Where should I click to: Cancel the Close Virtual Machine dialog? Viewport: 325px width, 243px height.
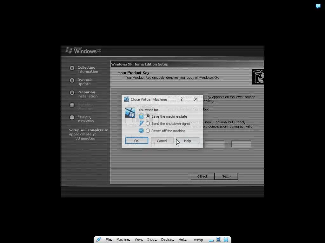pos(162,141)
